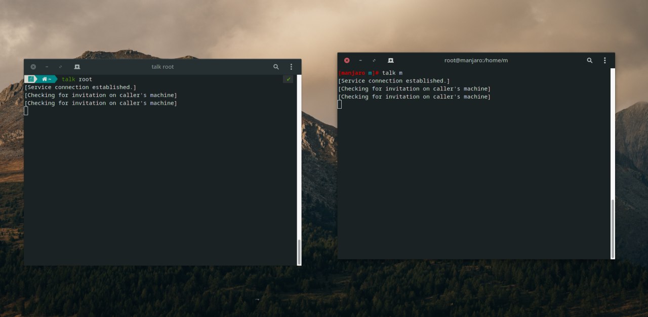648x317 pixels.
Task: Click the 'talk root' title bar text
Action: [163, 67]
